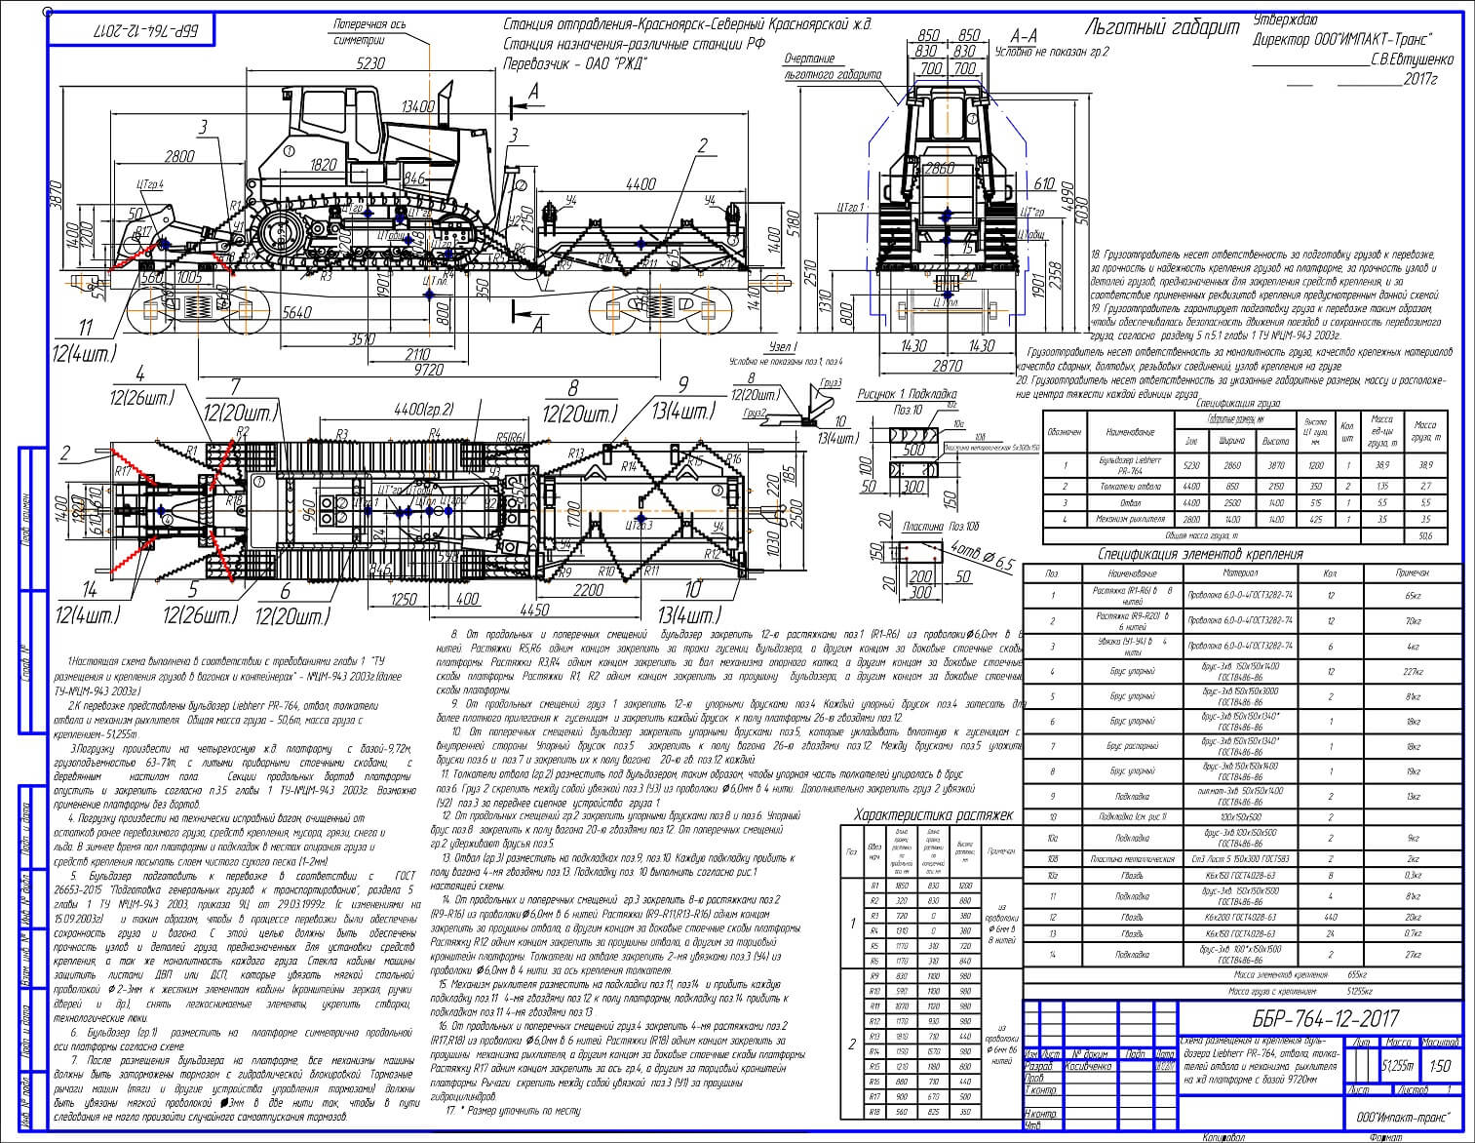Click the cell "Брус распорный" in the fastening table
The height and width of the screenshot is (1143, 1475).
[1134, 746]
